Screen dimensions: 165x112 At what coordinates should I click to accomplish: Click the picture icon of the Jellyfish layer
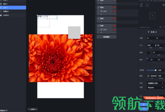1,15
